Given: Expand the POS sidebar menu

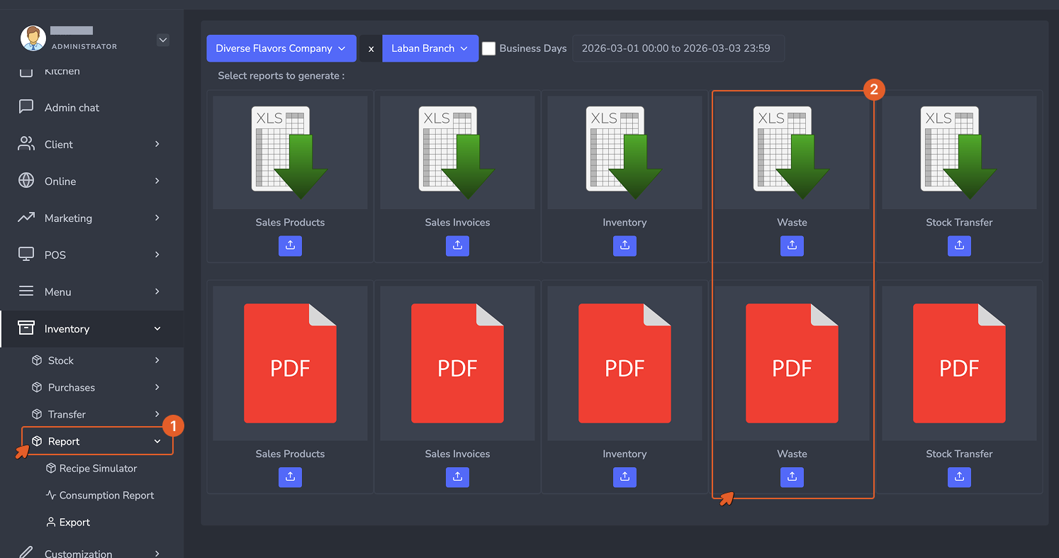Looking at the screenshot, I should 91,255.
